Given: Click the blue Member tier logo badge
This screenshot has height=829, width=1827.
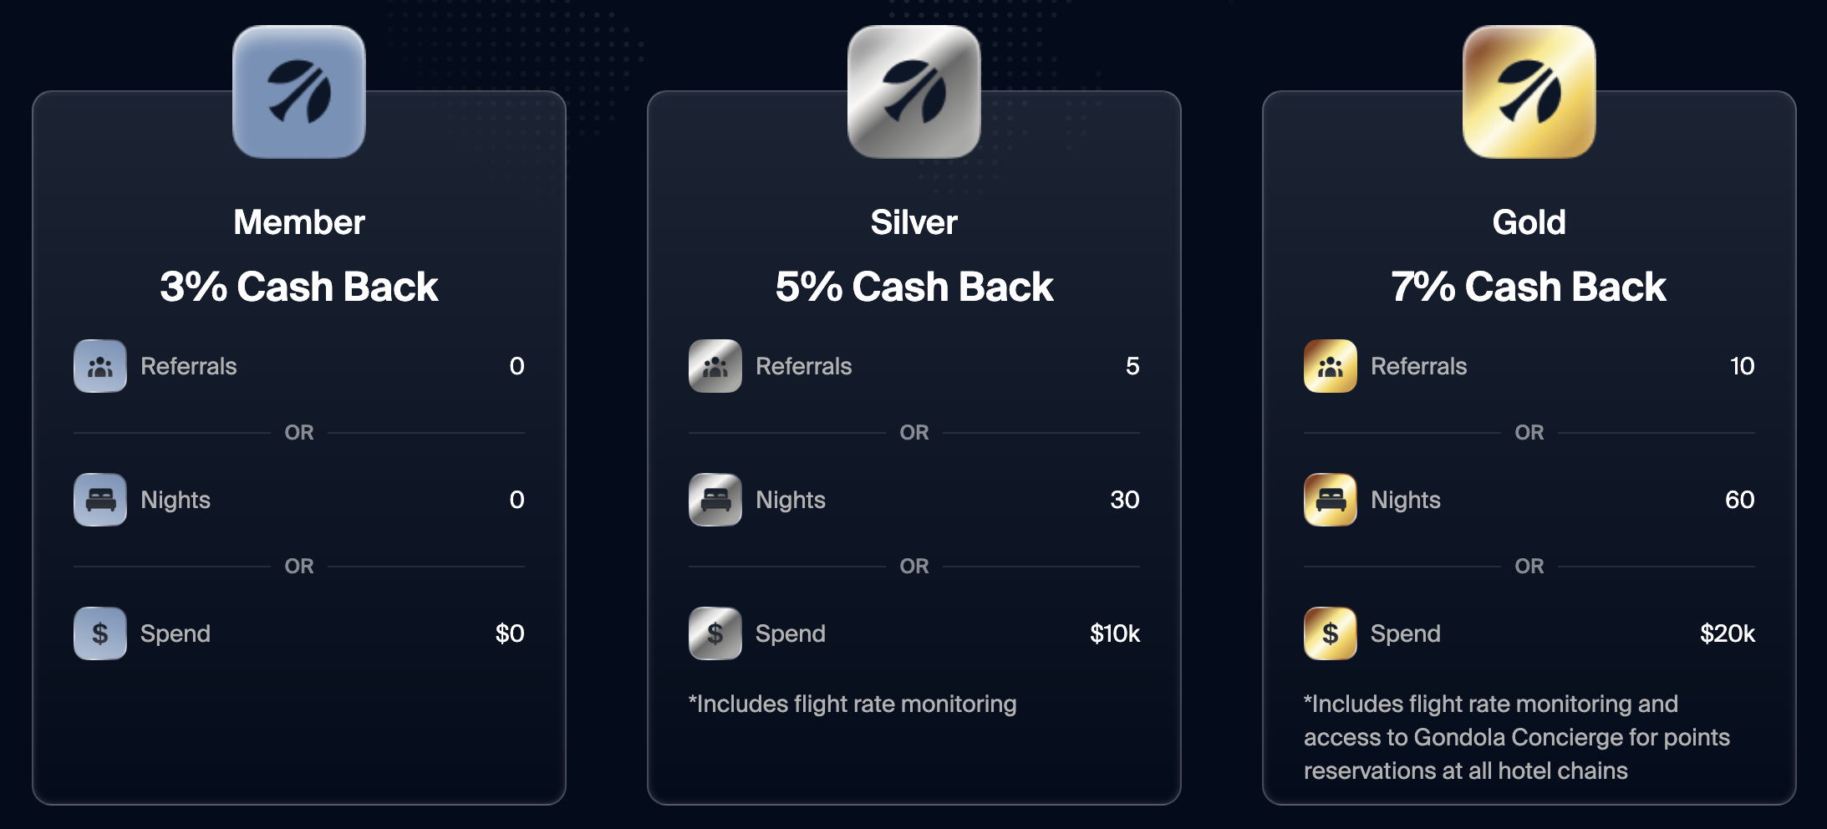Looking at the screenshot, I should tap(299, 92).
